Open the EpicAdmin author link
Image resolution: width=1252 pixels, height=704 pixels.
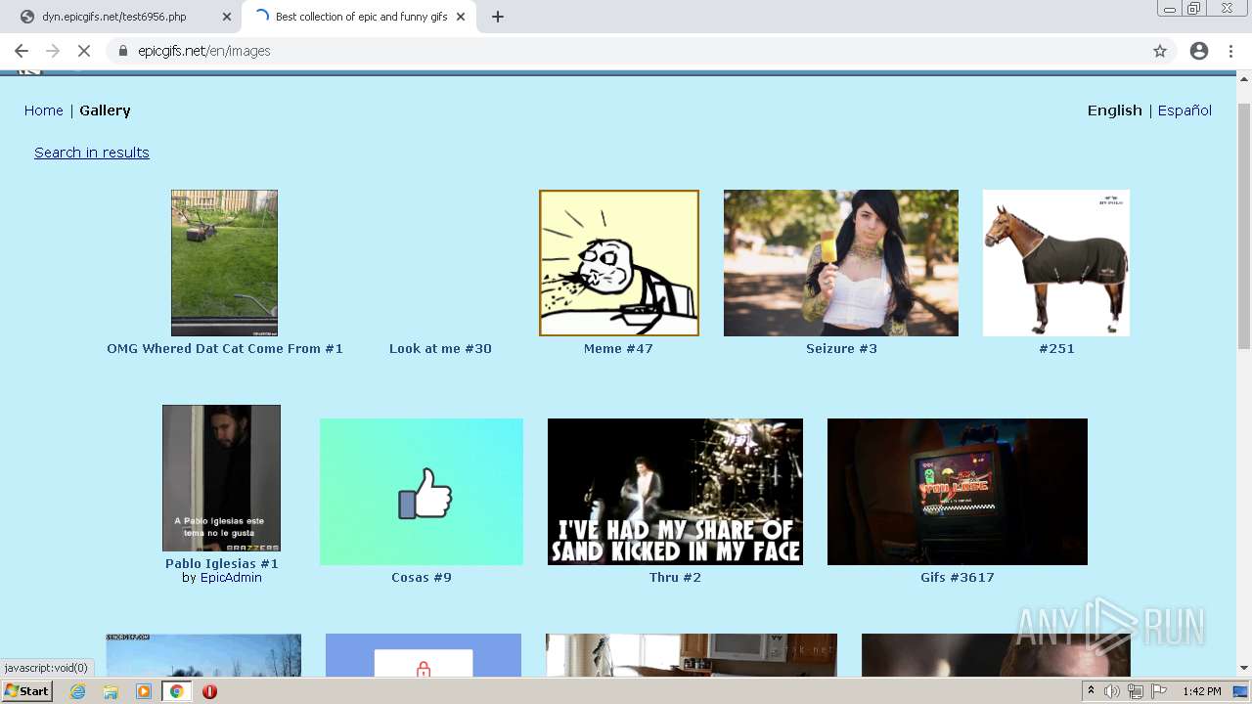231,578
